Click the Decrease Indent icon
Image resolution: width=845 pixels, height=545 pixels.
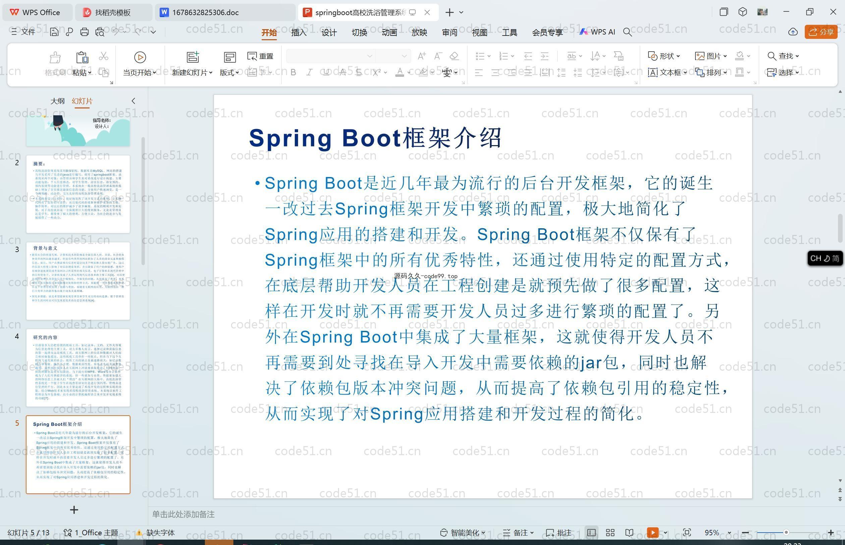(x=528, y=56)
